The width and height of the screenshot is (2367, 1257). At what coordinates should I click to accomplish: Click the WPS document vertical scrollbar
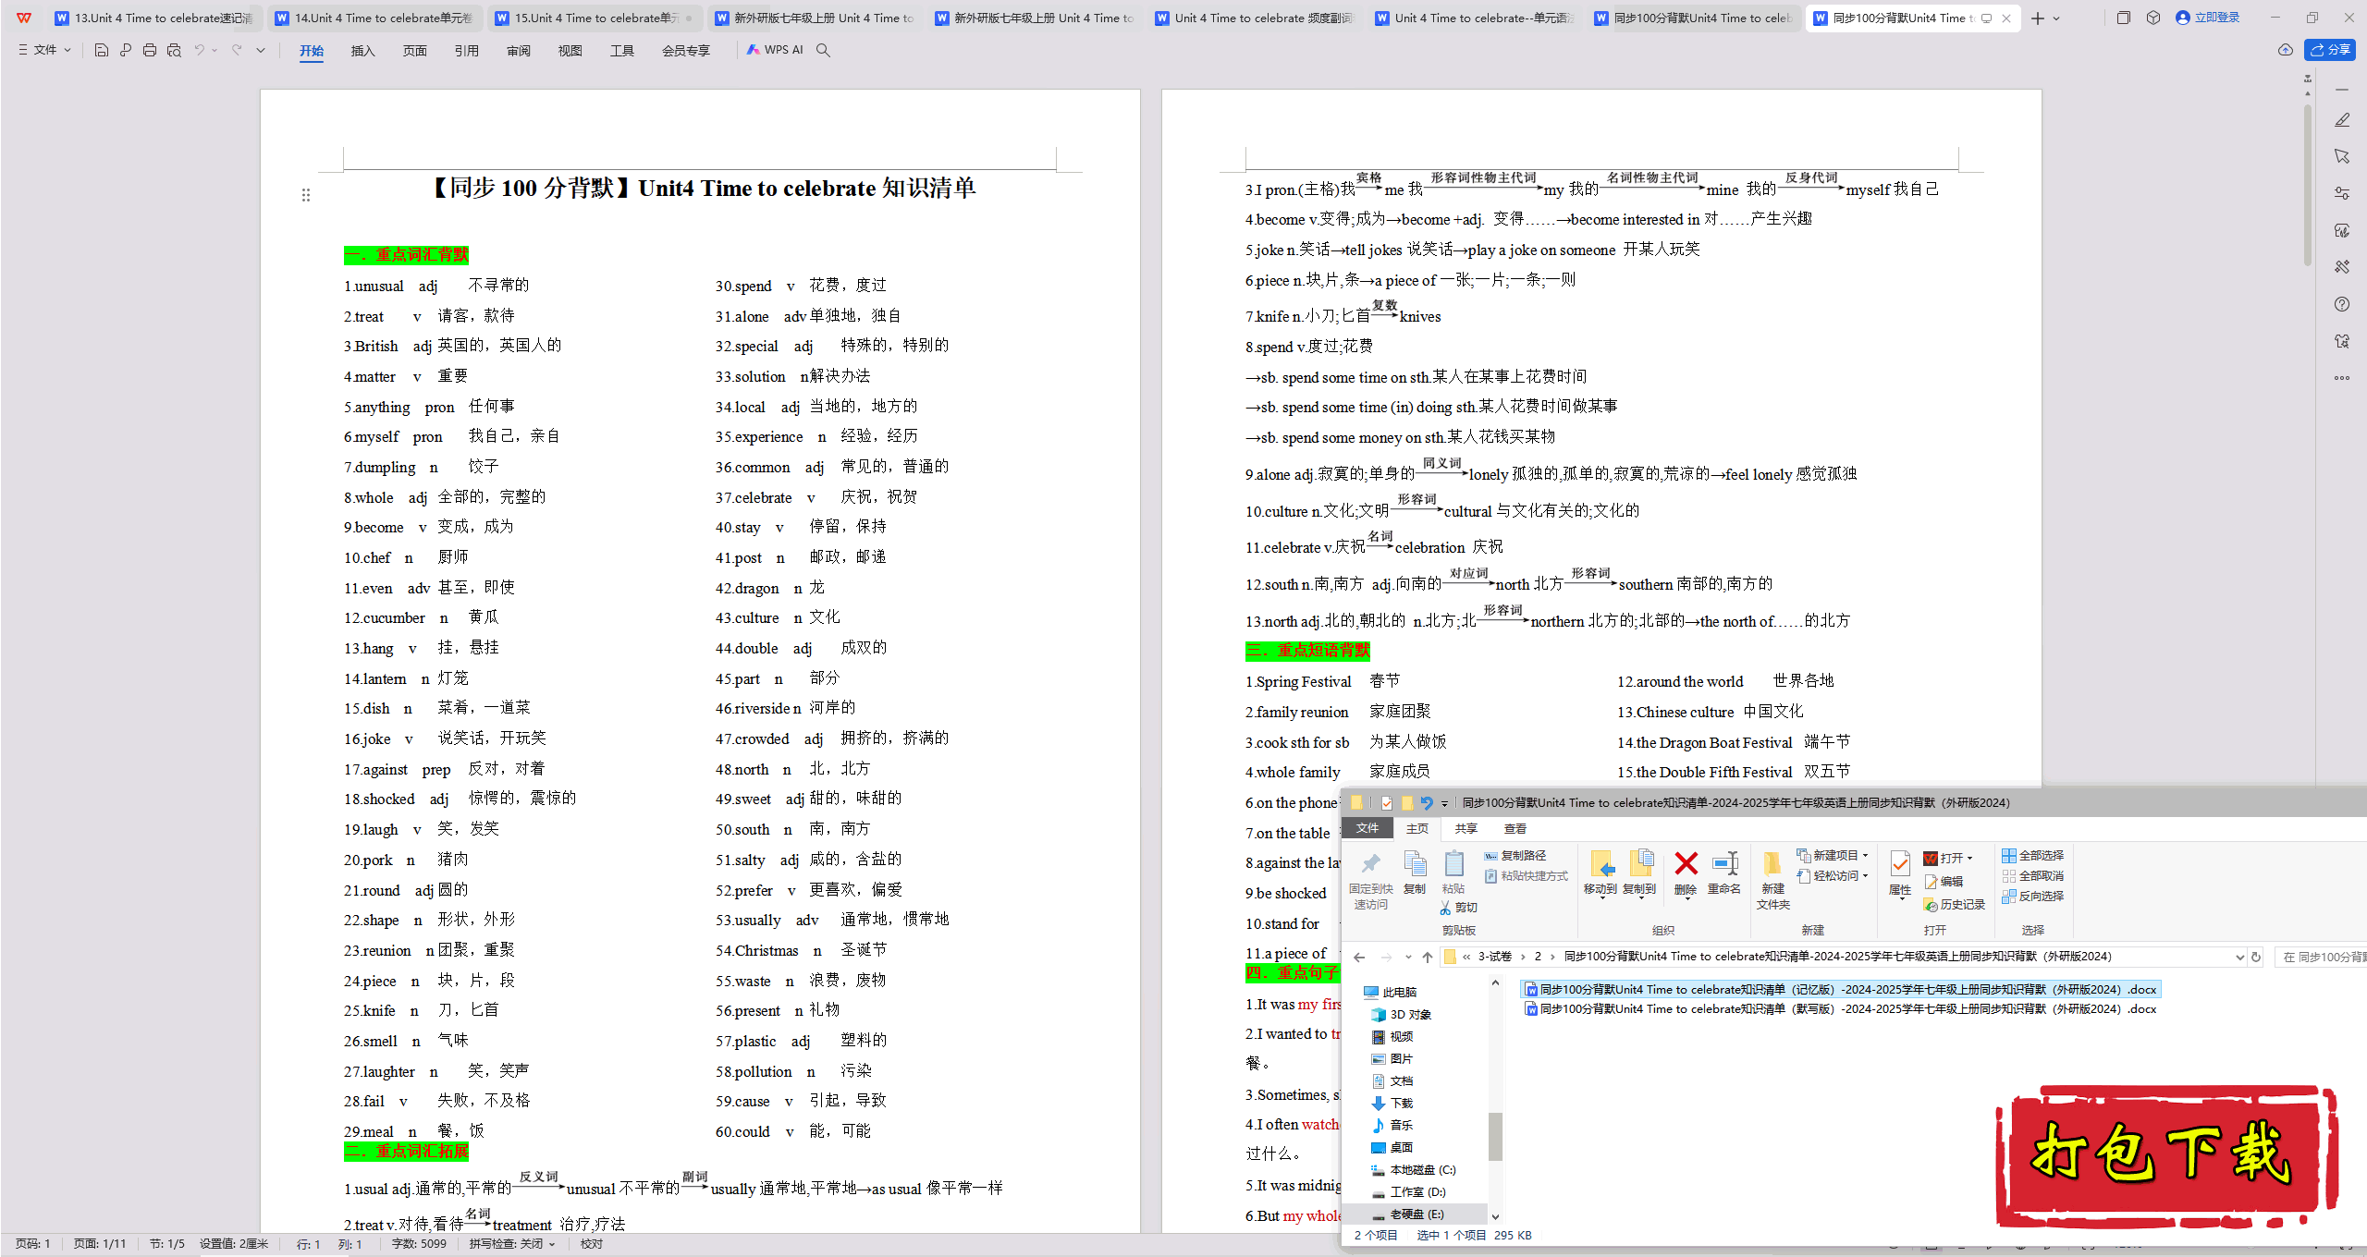[x=2308, y=185]
